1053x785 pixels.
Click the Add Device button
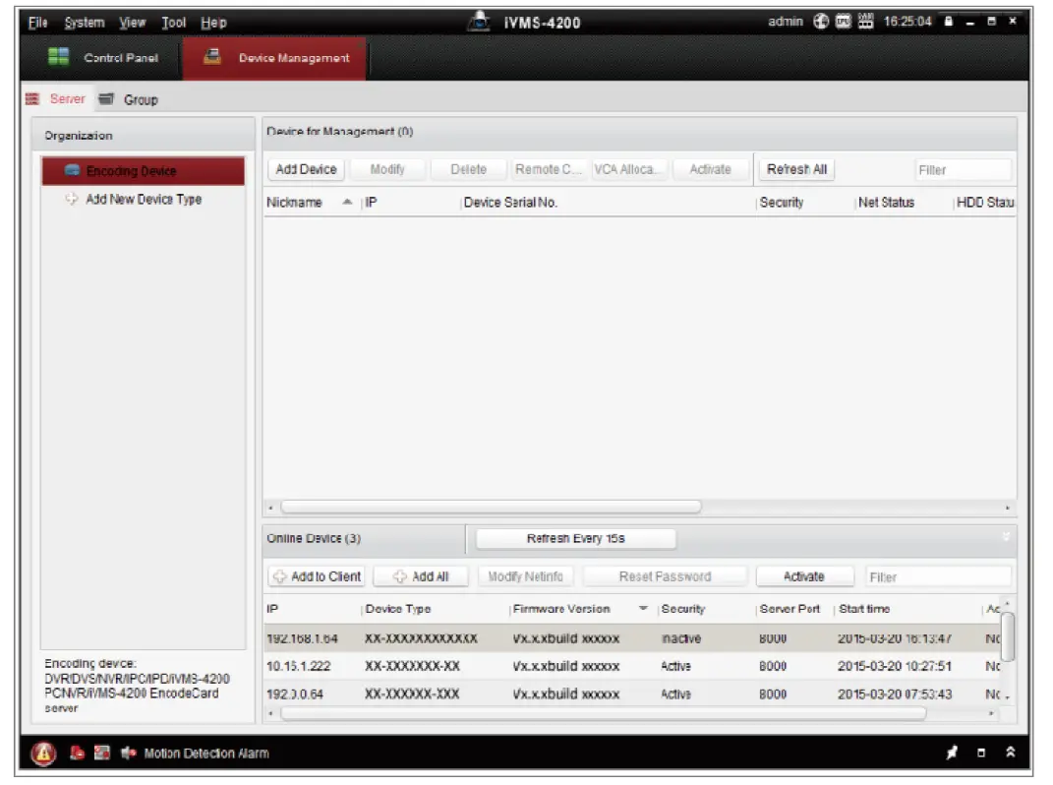coord(306,169)
